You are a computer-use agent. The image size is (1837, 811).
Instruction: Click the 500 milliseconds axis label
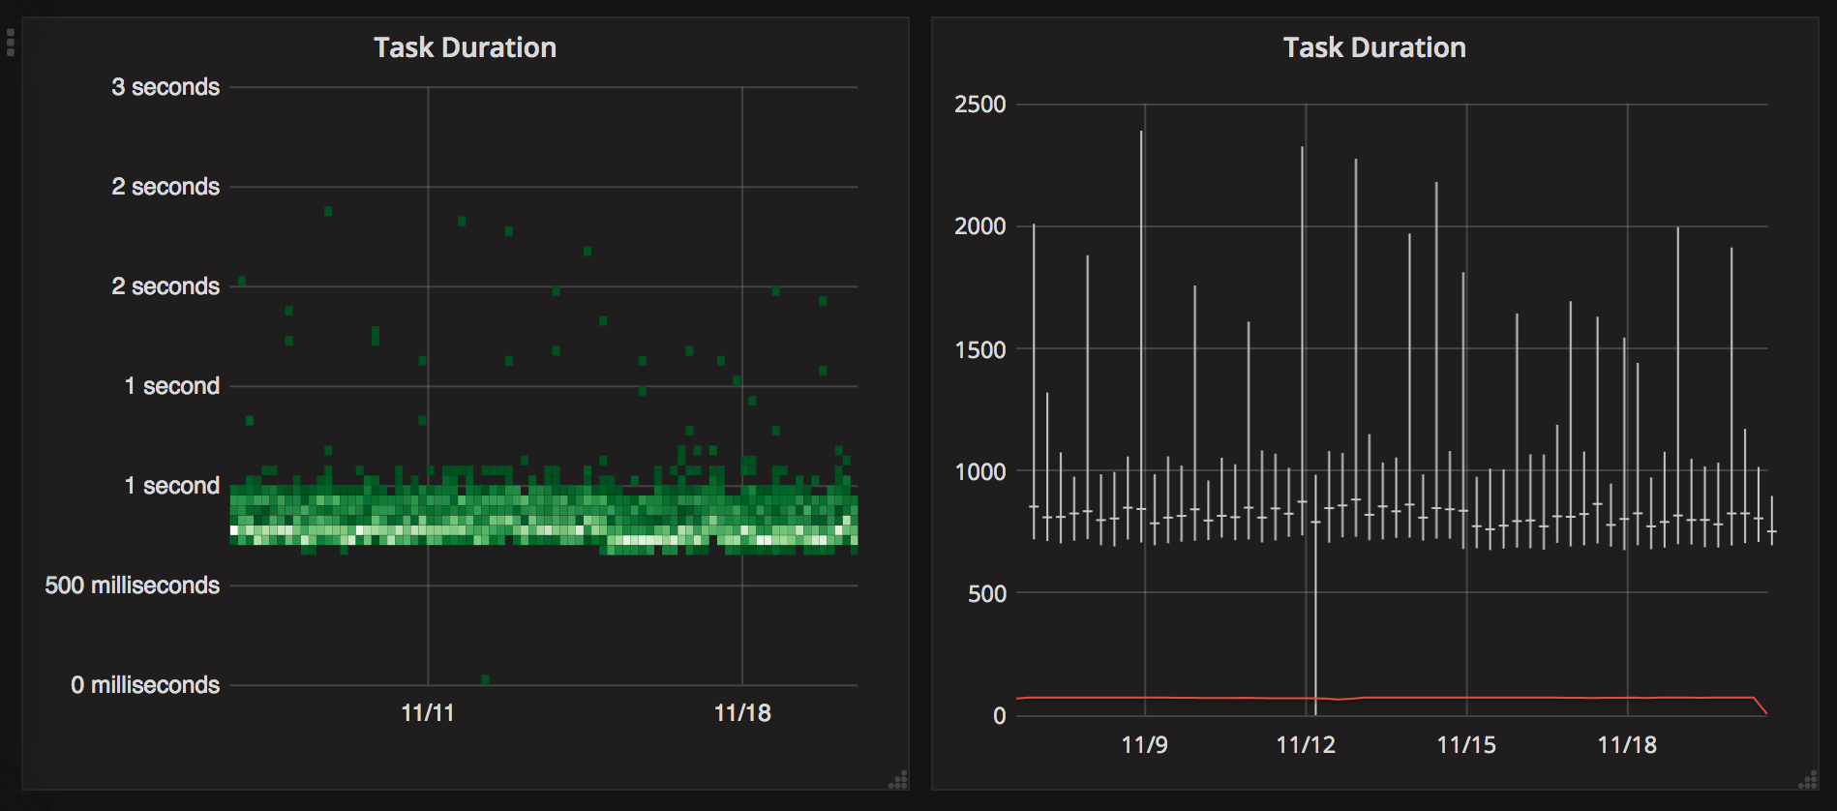pyautogui.click(x=133, y=586)
